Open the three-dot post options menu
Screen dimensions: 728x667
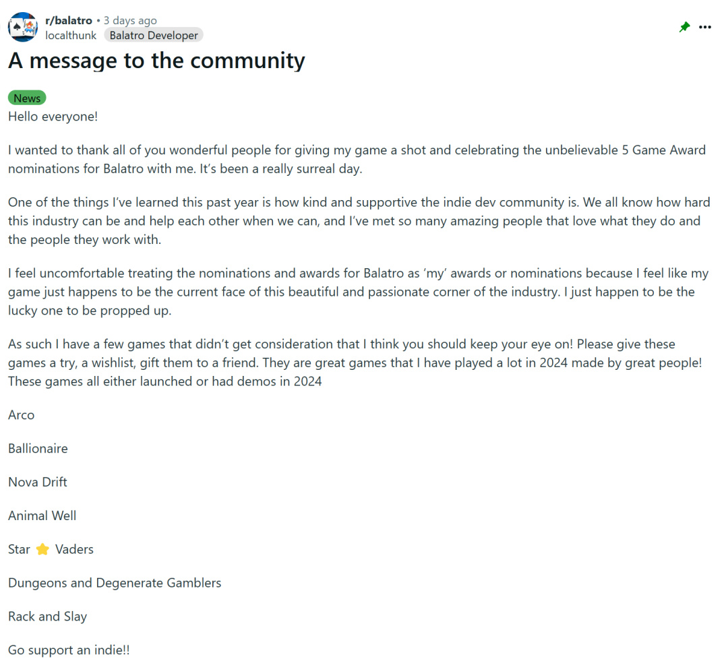click(705, 28)
